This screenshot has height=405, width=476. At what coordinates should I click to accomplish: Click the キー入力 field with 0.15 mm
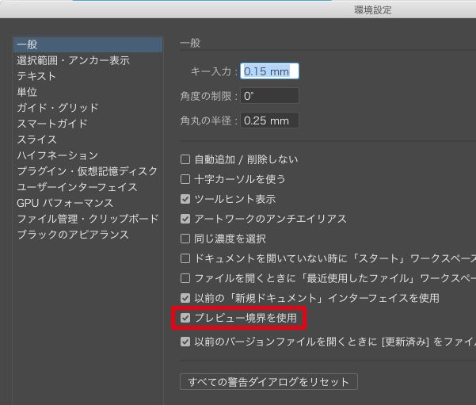(x=269, y=71)
